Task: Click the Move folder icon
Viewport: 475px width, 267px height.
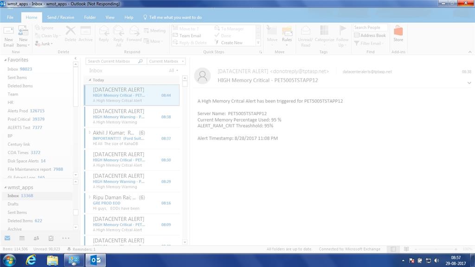Action: tap(272, 31)
